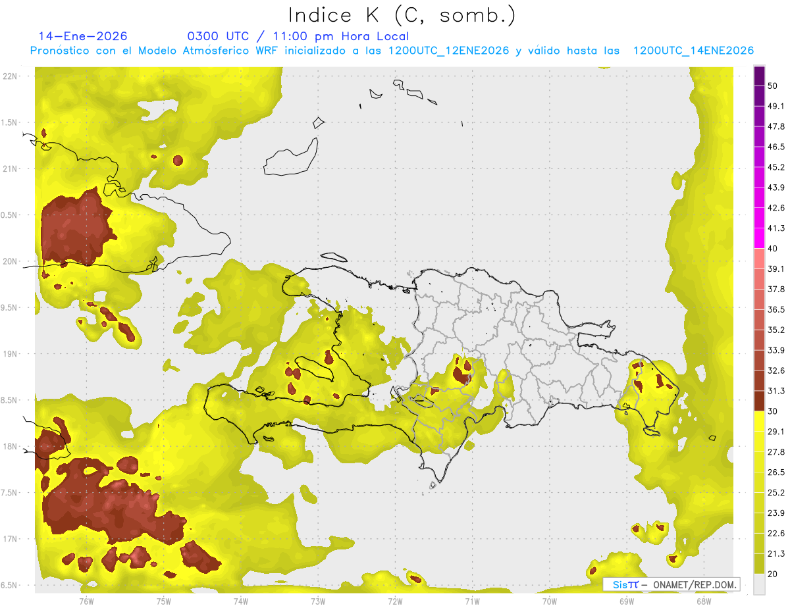Viewport: 790px width, 610px height.
Task: Select the date text "14-Ene-2026"
Action: click(83, 36)
